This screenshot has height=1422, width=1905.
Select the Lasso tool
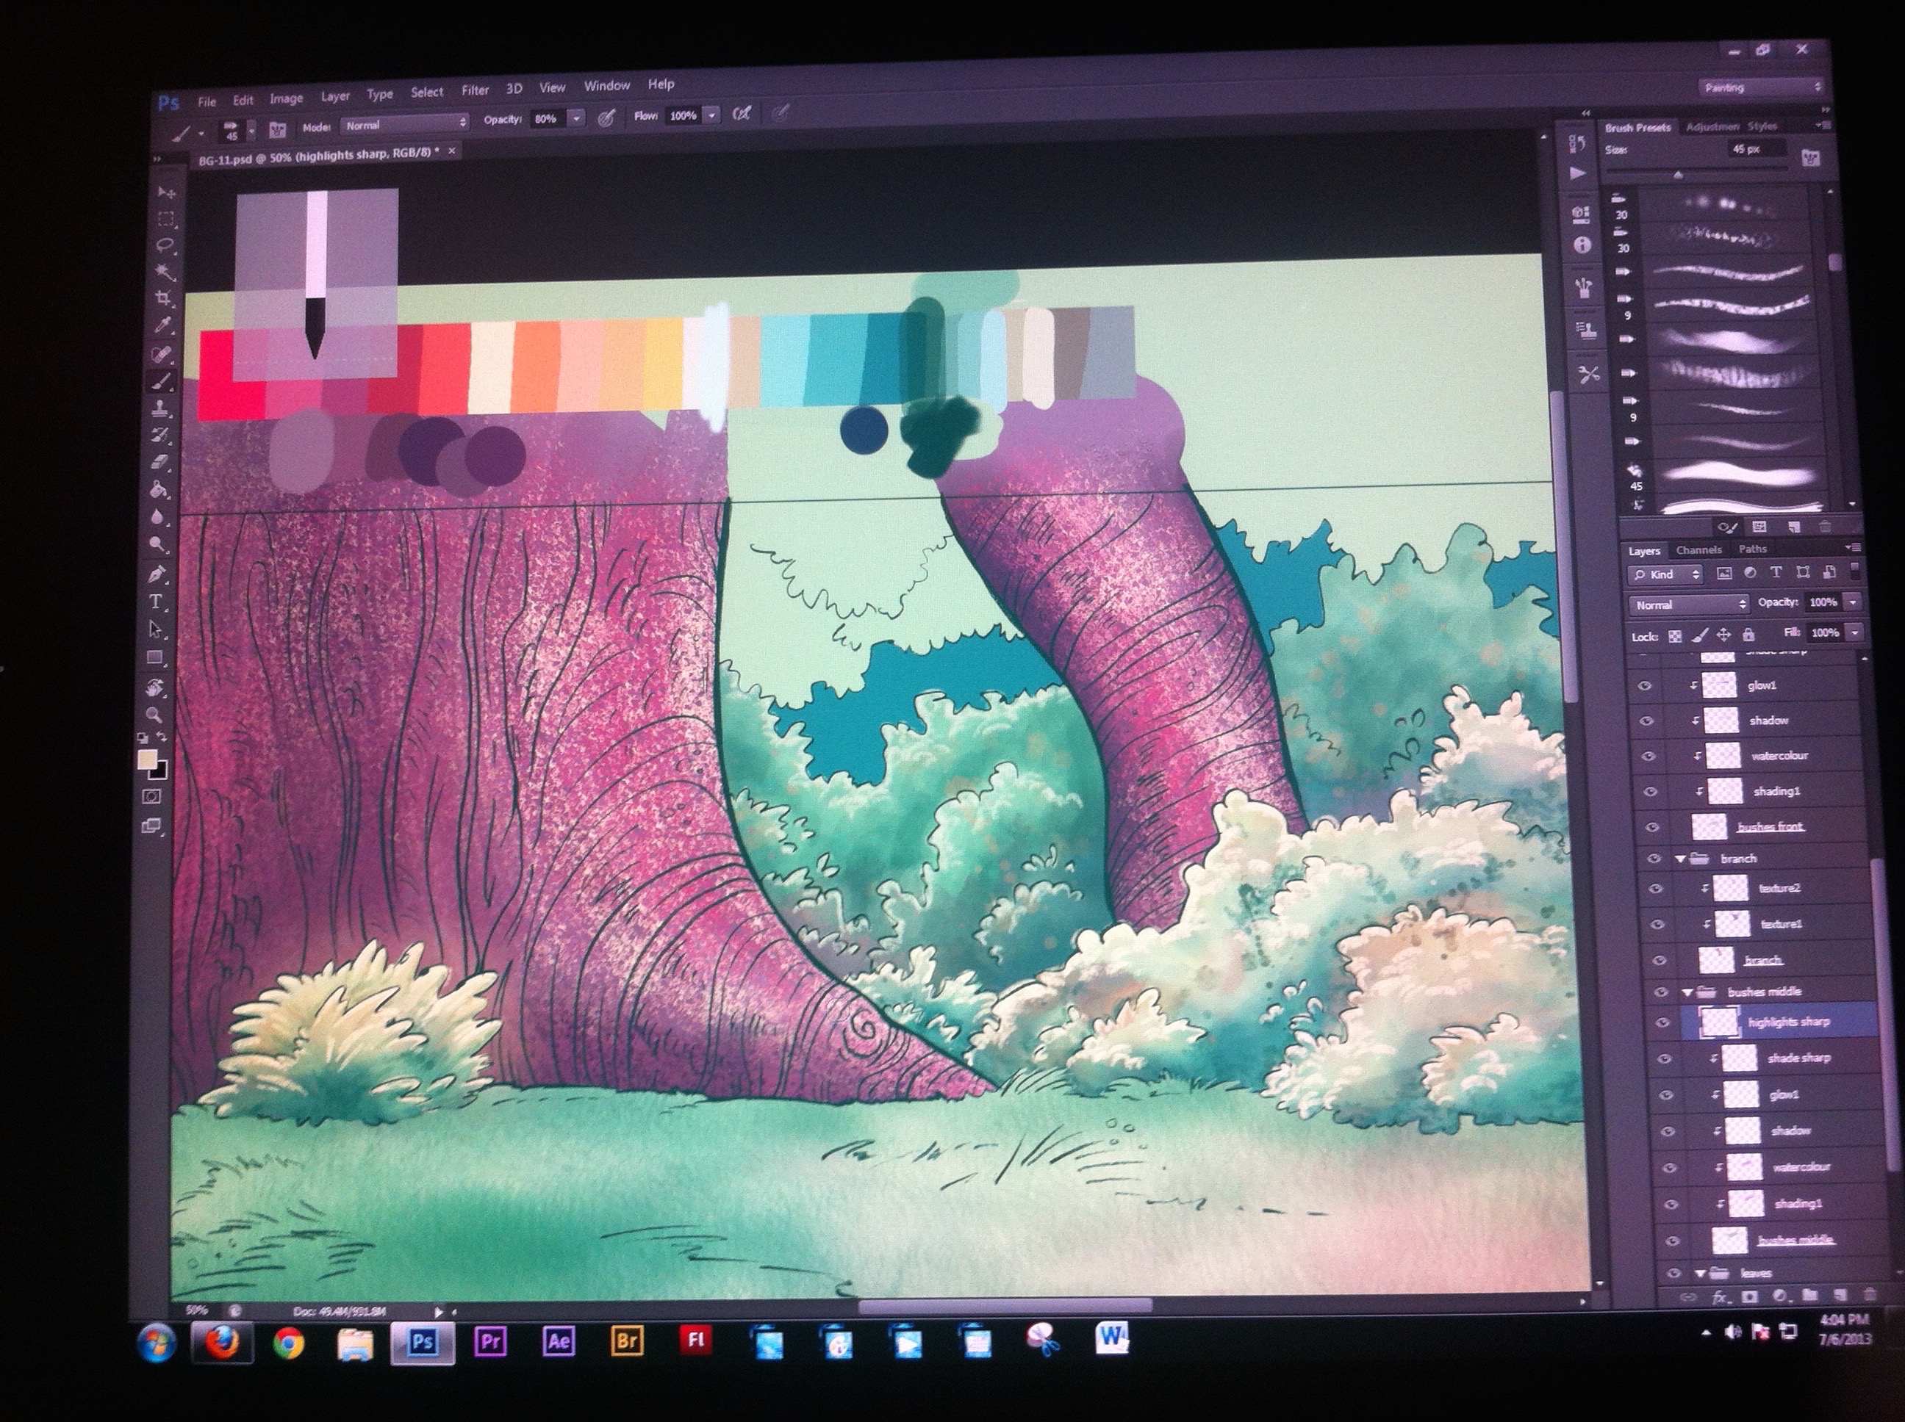pos(165,245)
